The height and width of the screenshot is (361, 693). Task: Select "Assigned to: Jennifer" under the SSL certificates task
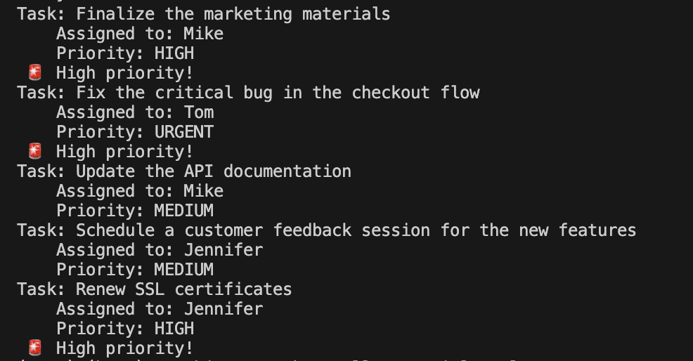[160, 308]
